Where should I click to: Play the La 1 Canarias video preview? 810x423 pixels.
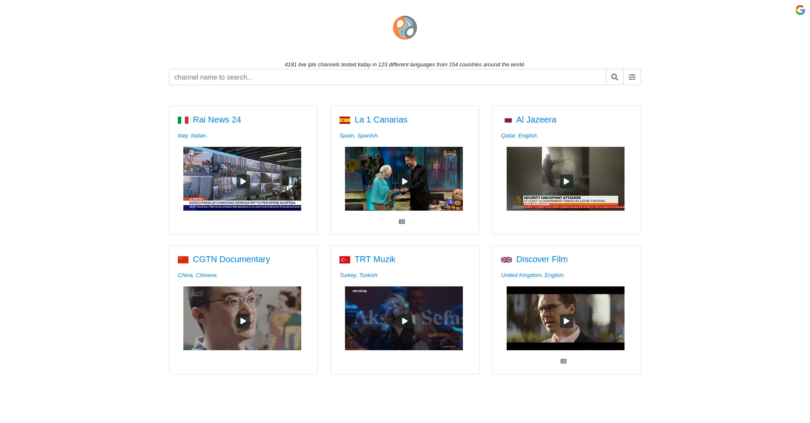pyautogui.click(x=404, y=181)
